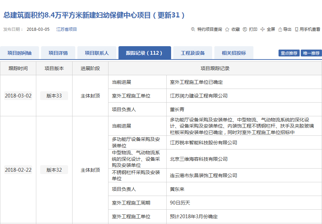Click the 收藏 text link
The height and width of the screenshot is (224, 322).
coord(235,29)
